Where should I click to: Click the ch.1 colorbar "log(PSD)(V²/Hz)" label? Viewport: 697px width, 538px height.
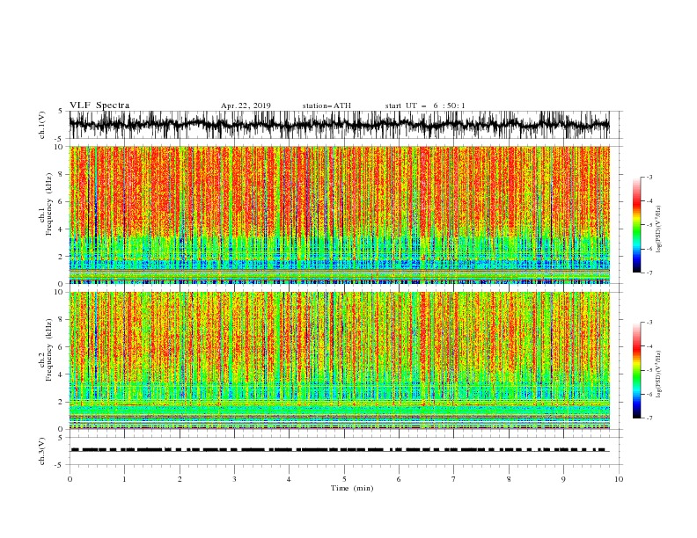tap(659, 229)
